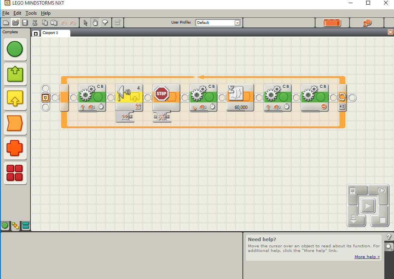Open the orange Flow blocks palette

pos(15,124)
